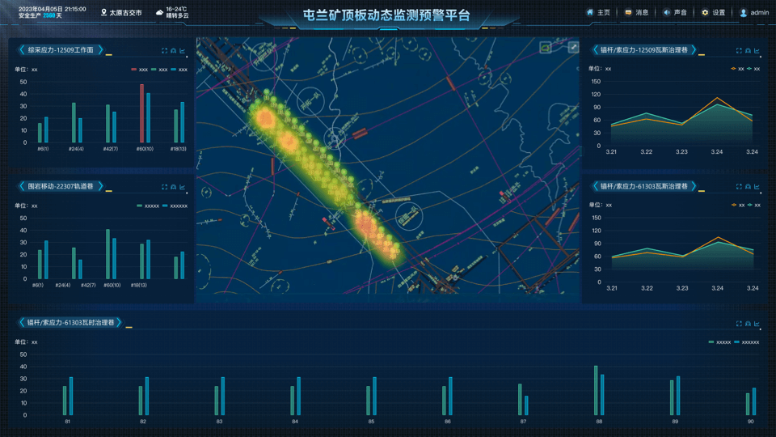The image size is (776, 437).
Task: Switch chart type in 锚杆/索应力-61303瓦斯治理巷 panel
Action: click(x=757, y=187)
